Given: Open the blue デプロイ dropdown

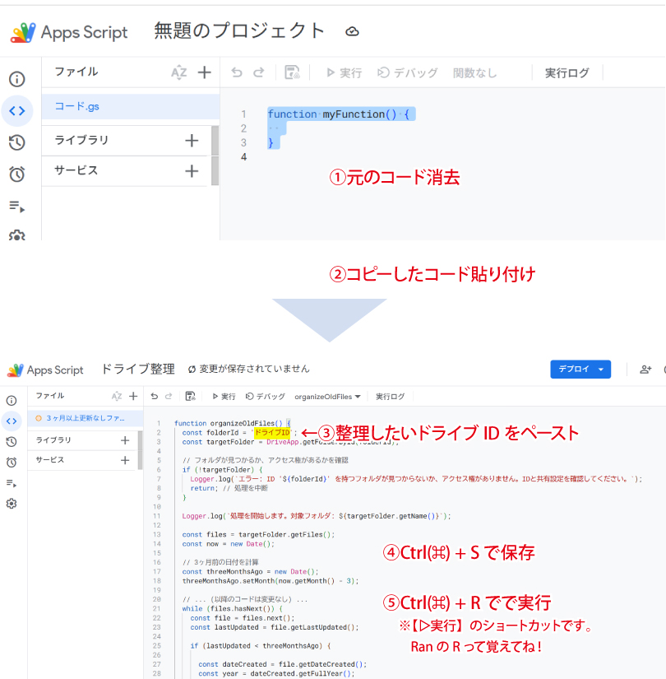Looking at the screenshot, I should click(x=580, y=370).
